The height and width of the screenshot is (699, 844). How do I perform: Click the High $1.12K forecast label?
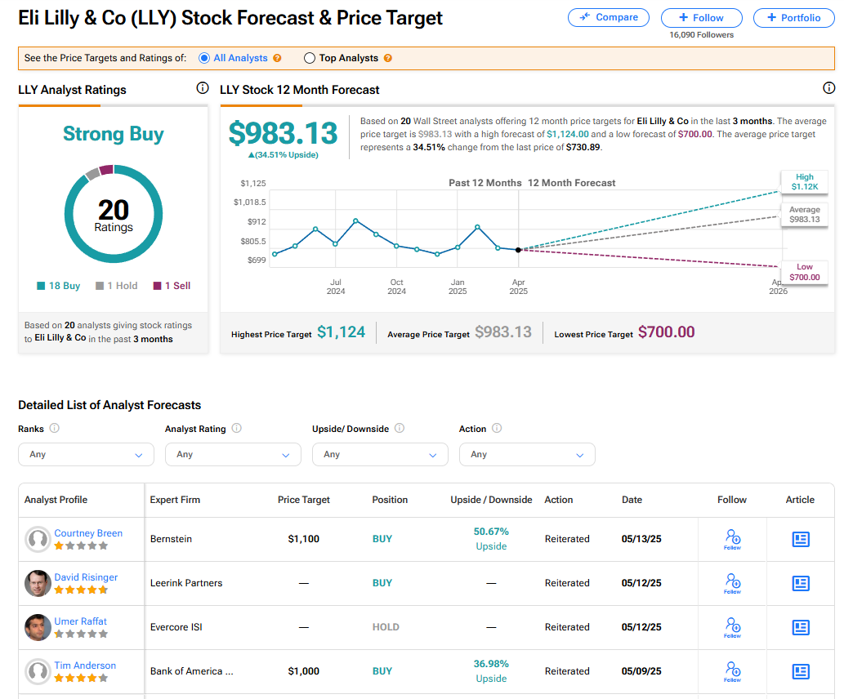click(x=804, y=181)
